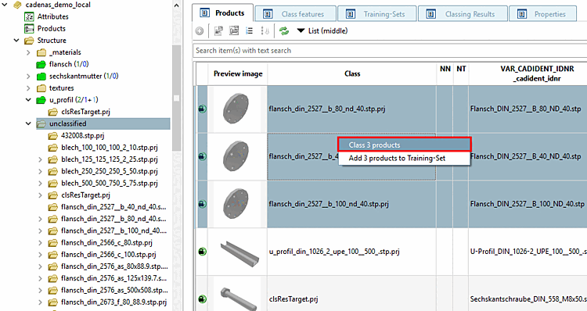The image size is (587, 311).
Task: Click the Class column header
Action: [352, 73]
